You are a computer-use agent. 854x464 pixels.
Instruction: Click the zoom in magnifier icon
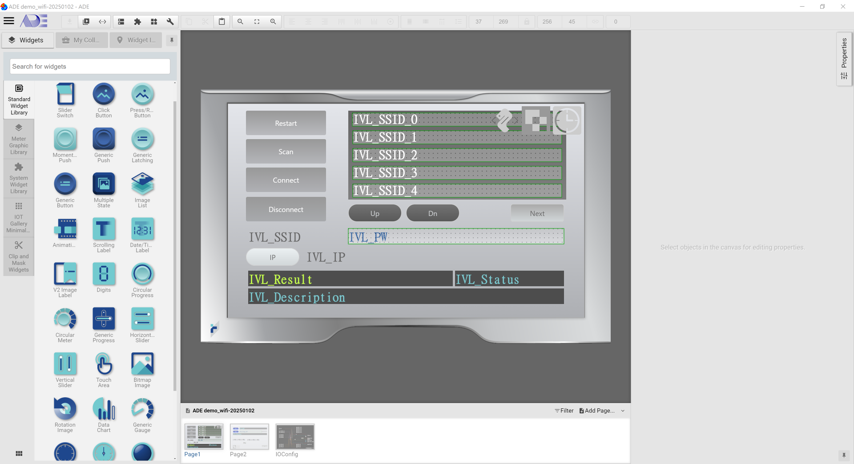[x=273, y=21]
